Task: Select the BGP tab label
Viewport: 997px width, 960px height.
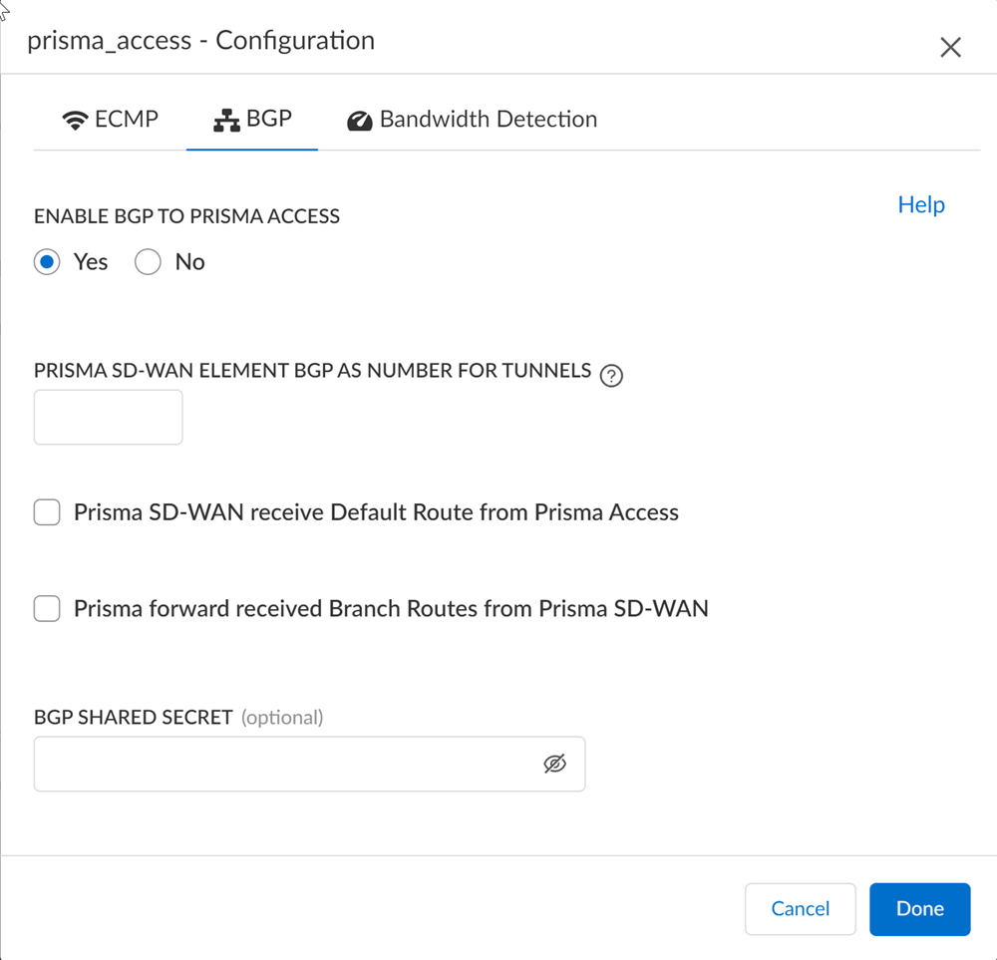Action: (x=269, y=120)
